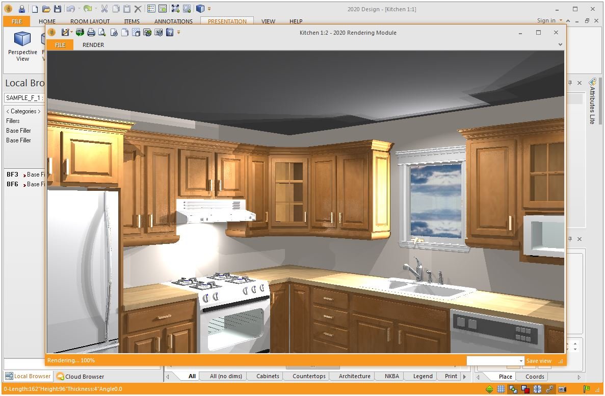The height and width of the screenshot is (396, 605).
Task: Click the Save floppy disk icon
Action: (x=58, y=9)
